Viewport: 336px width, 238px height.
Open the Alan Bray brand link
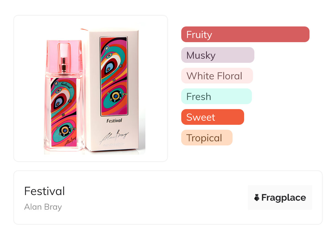[x=43, y=207]
